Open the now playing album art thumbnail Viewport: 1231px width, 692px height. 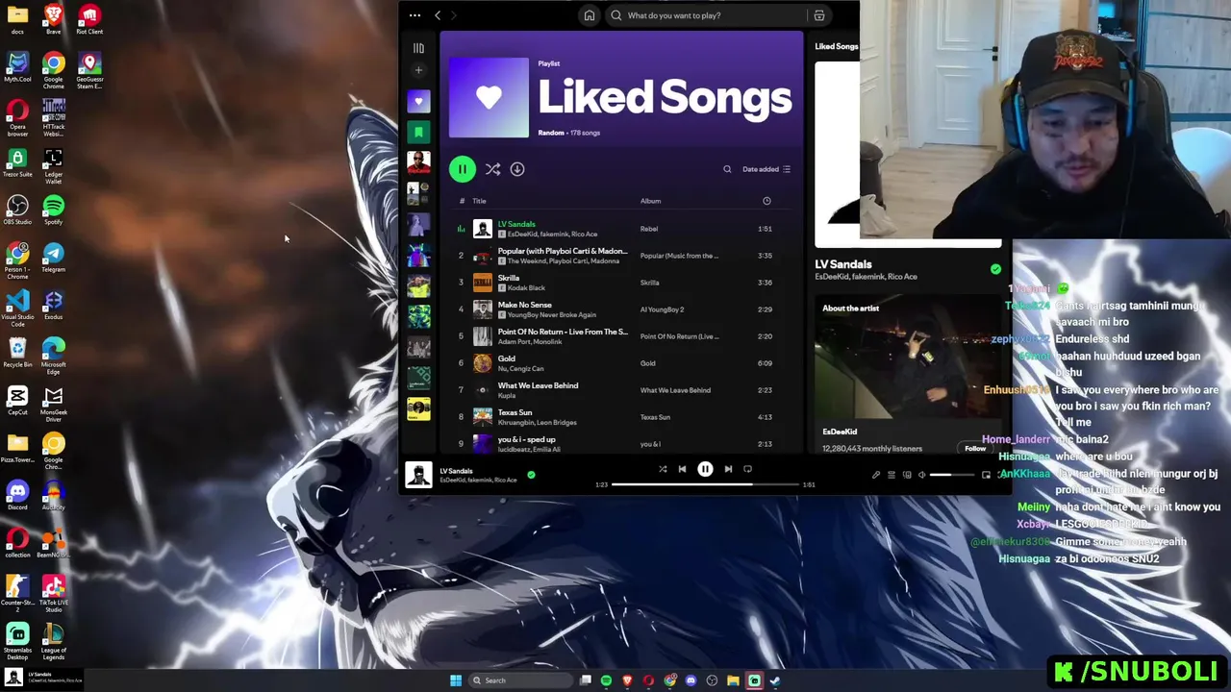point(418,475)
